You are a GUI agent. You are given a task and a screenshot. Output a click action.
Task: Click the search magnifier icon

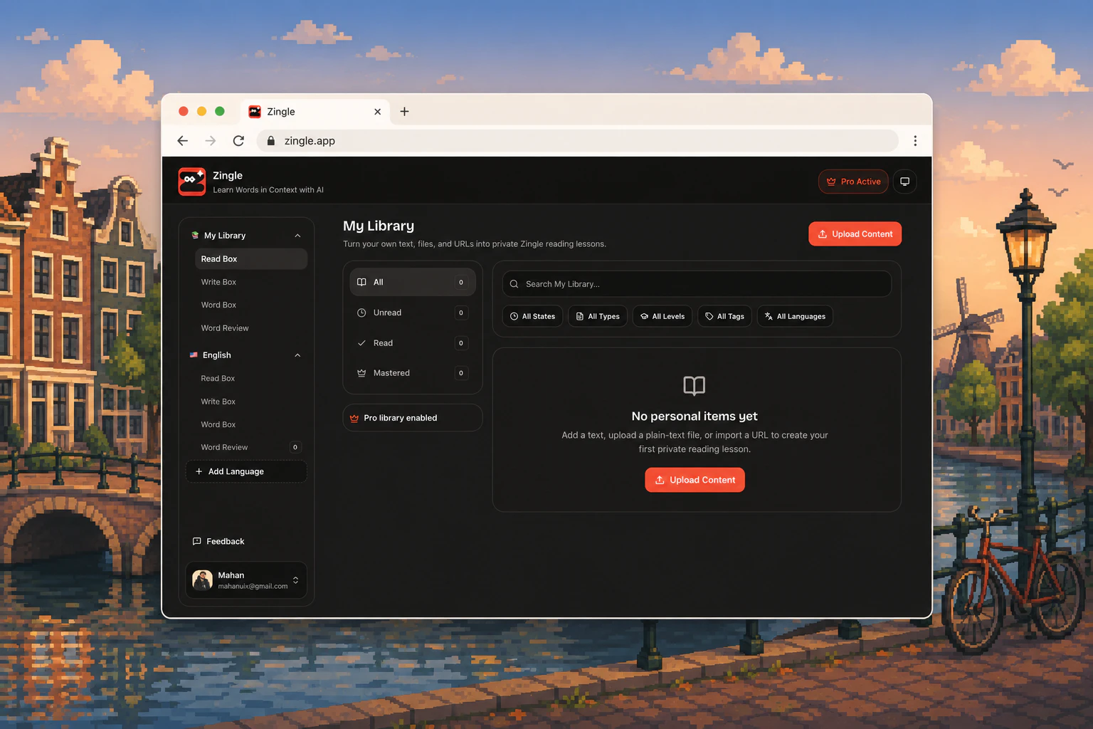pyautogui.click(x=514, y=284)
